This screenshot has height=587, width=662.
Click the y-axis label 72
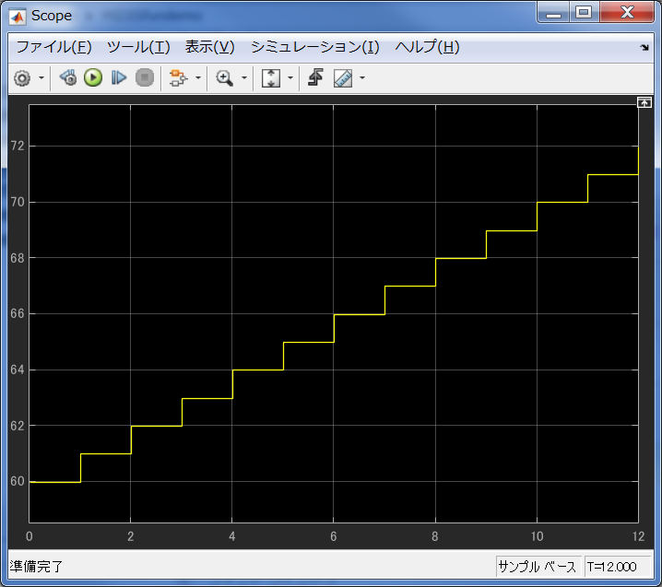tap(18, 146)
